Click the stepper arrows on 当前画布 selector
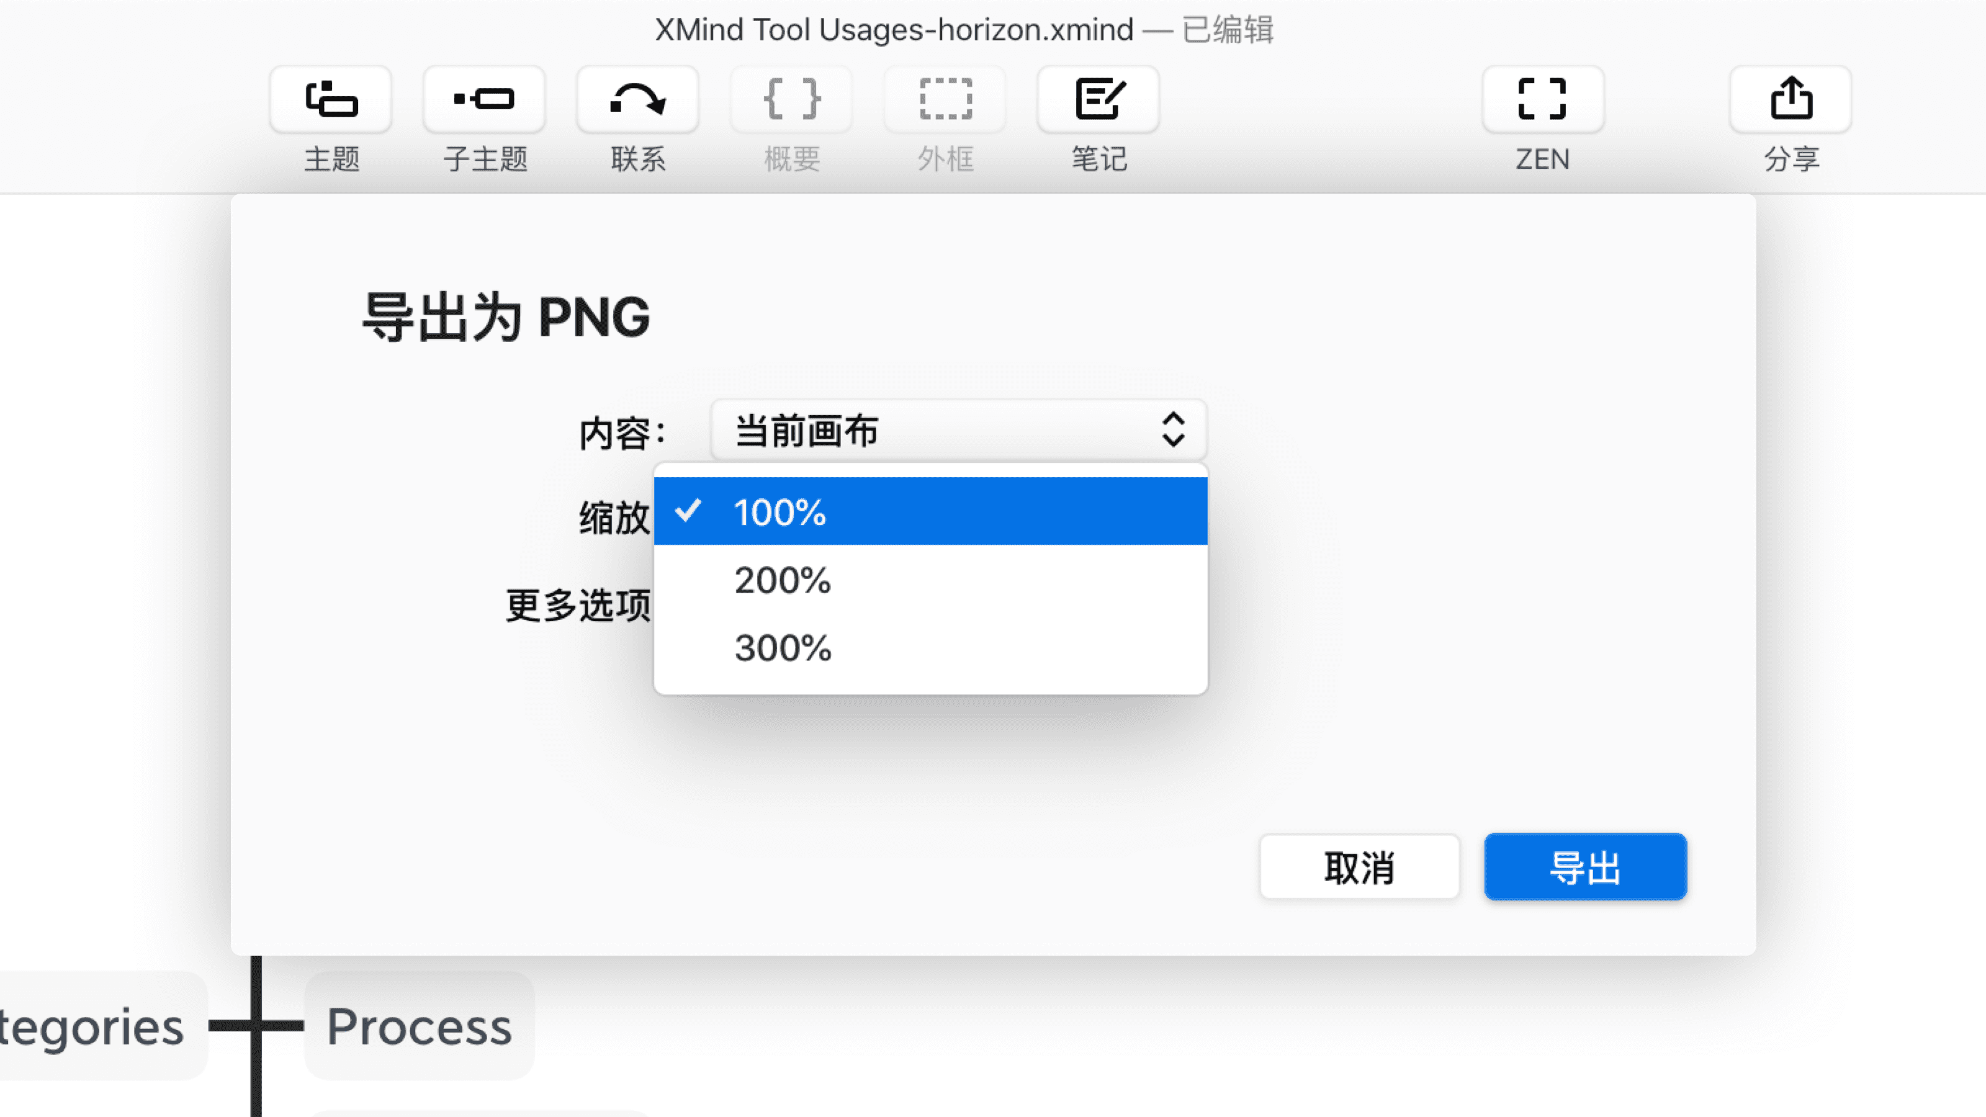 click(1171, 431)
